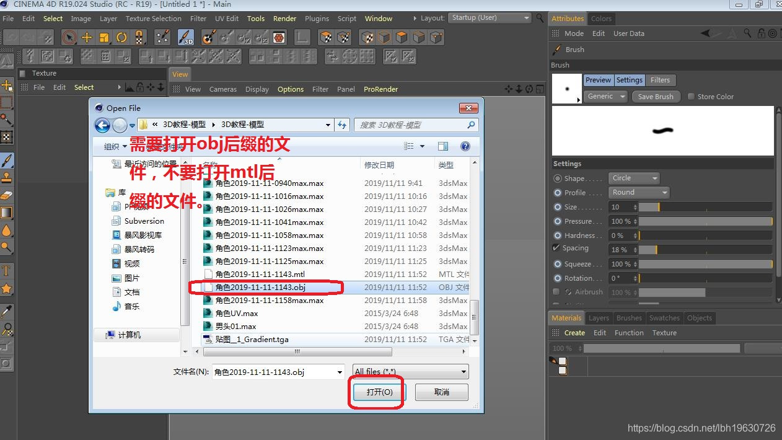Select the Text tool in left palette
The image size is (782, 440).
[x=7, y=270]
